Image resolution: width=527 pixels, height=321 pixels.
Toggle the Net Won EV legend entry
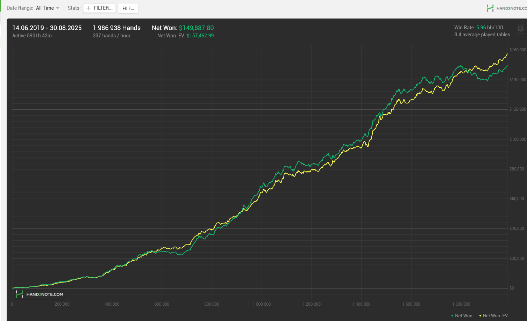pos(493,316)
